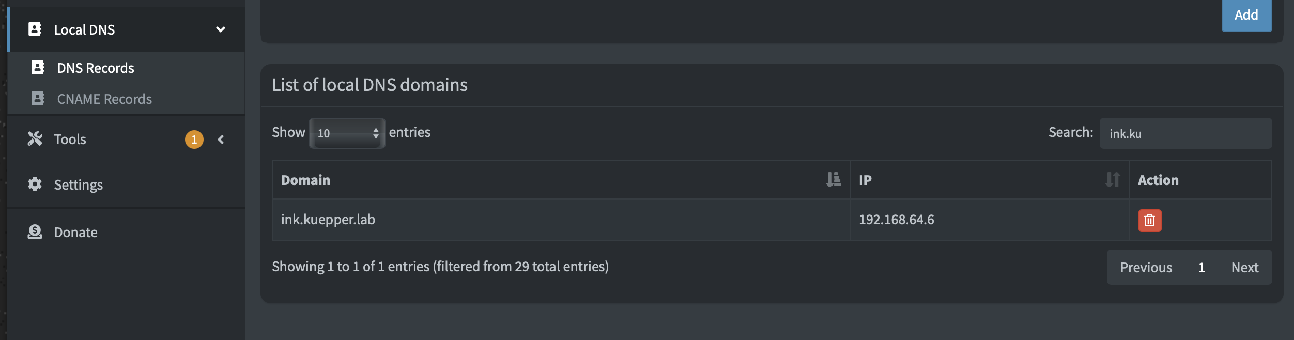1294x340 pixels.
Task: Open the Show entries dropdown
Action: coord(346,133)
